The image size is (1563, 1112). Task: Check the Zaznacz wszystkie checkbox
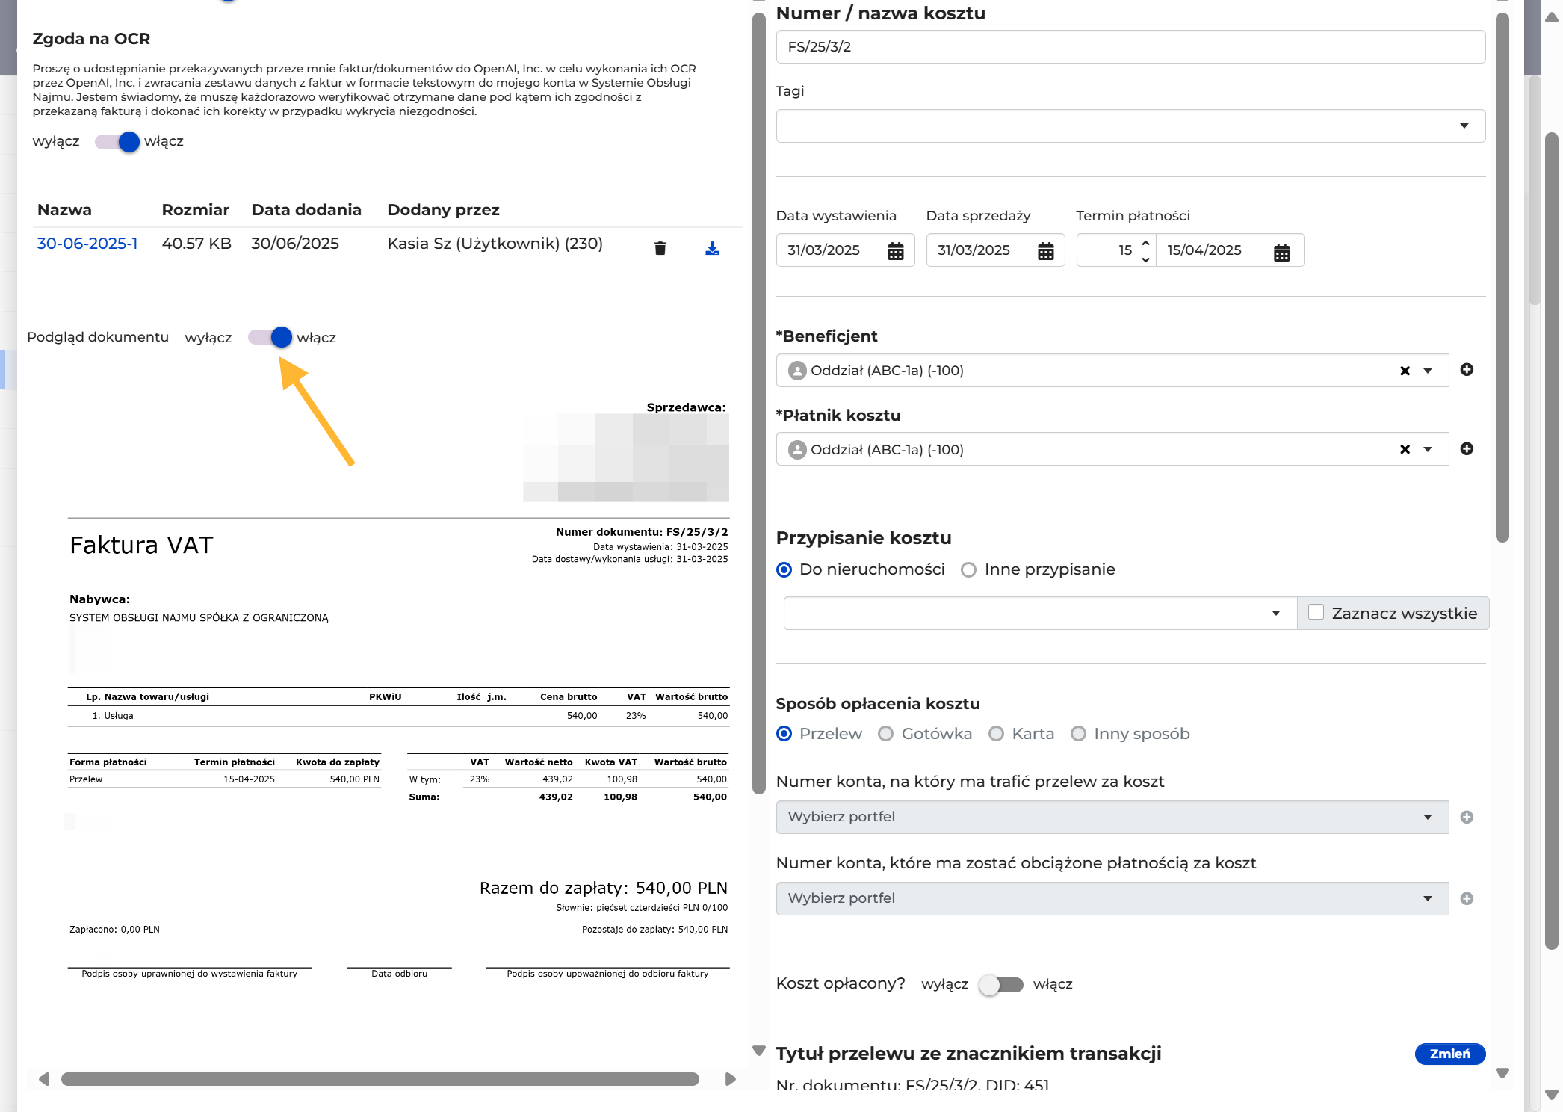pos(1316,613)
